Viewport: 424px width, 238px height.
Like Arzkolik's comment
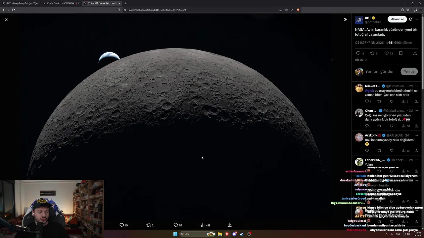pyautogui.click(x=392, y=150)
